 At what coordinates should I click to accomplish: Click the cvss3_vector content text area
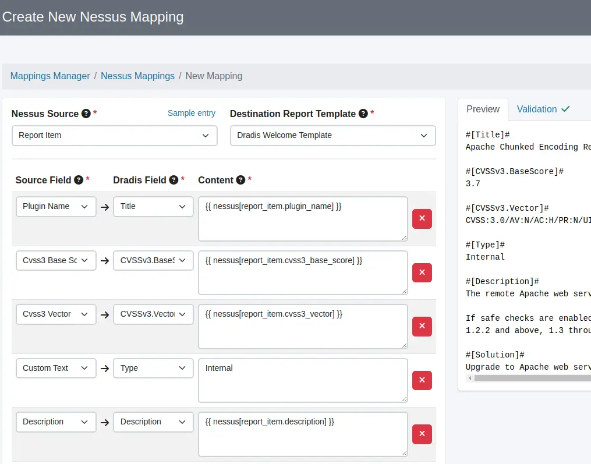click(303, 327)
